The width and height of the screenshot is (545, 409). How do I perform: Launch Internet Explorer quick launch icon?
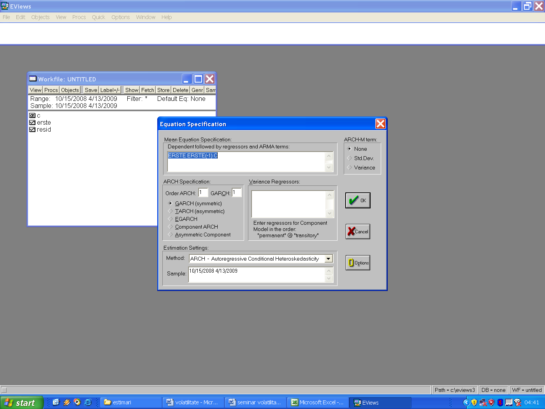88,402
